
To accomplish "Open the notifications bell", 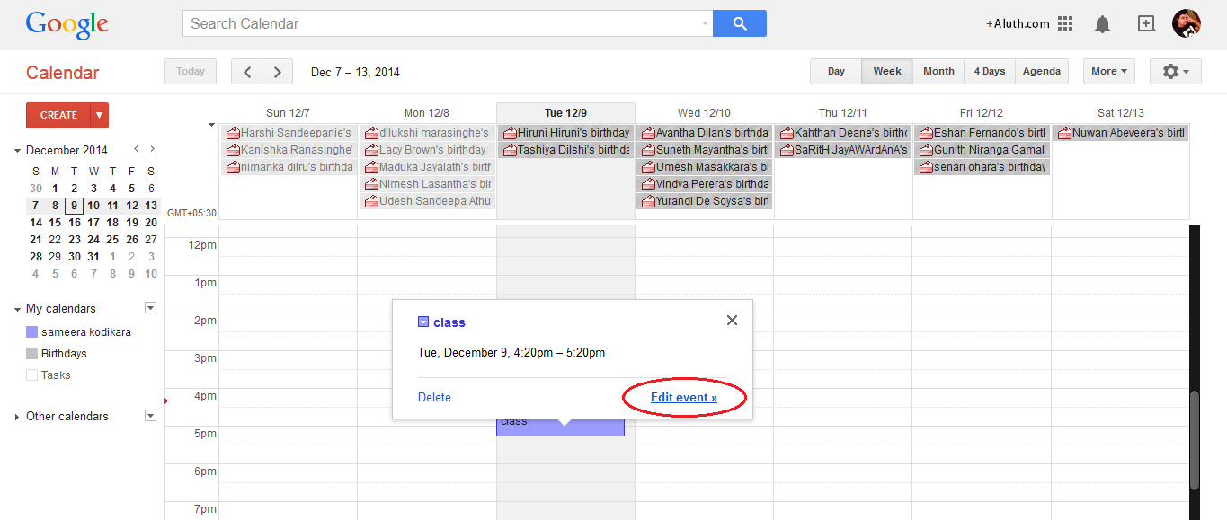I will 1102,23.
